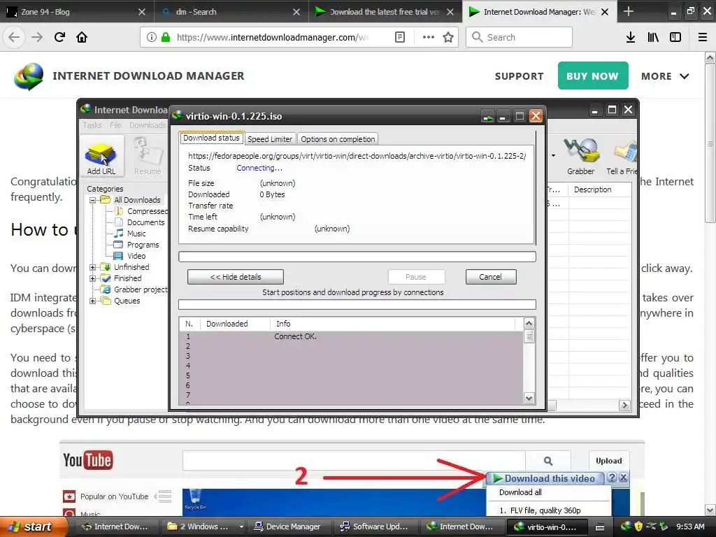The height and width of the screenshot is (537, 716).
Task: Open the Tasks menu in IDM window
Action: (x=92, y=125)
